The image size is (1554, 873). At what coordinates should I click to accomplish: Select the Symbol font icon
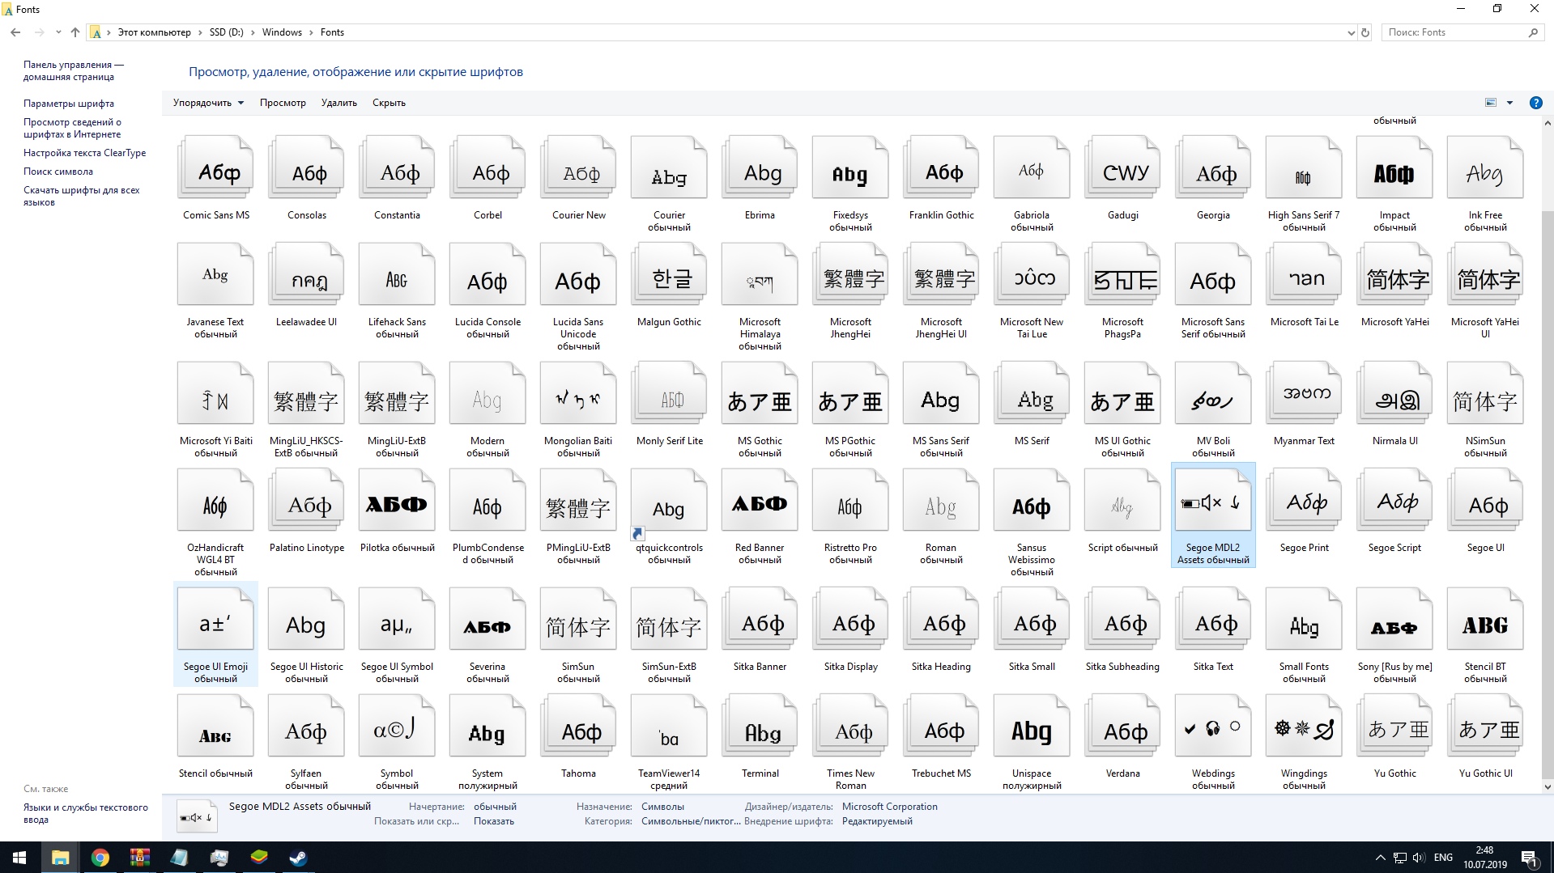397,730
